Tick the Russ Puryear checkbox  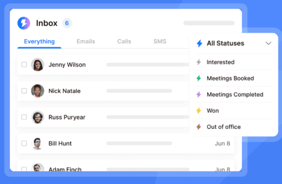(24, 117)
